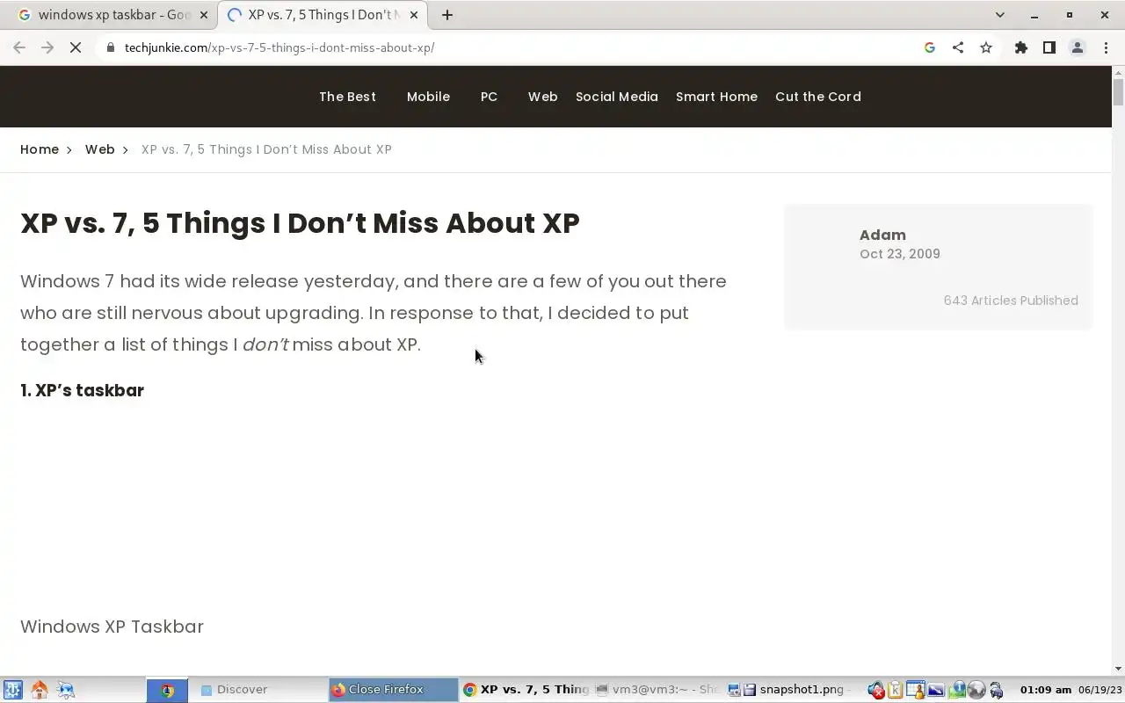Switch to Close Firefox taskbar window
The image size is (1125, 703).
click(393, 690)
